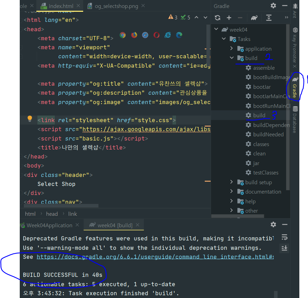308x298 pixels.
Task: Click the warnings indicator showing 3
Action: (173, 17)
